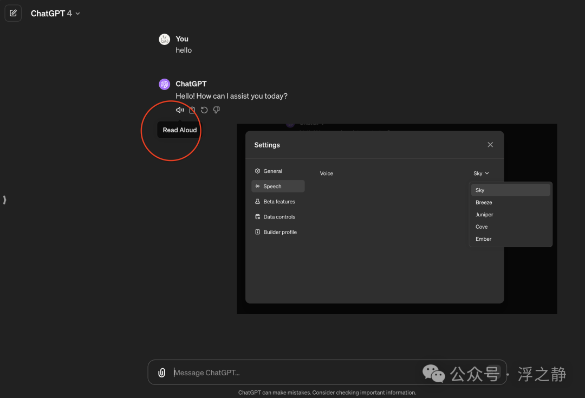Open the ChatGPT 4 model dropdown
The height and width of the screenshot is (398, 585).
tap(55, 14)
